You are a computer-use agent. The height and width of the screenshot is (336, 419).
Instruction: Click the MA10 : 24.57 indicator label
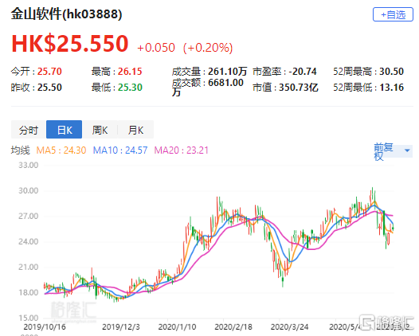point(120,150)
